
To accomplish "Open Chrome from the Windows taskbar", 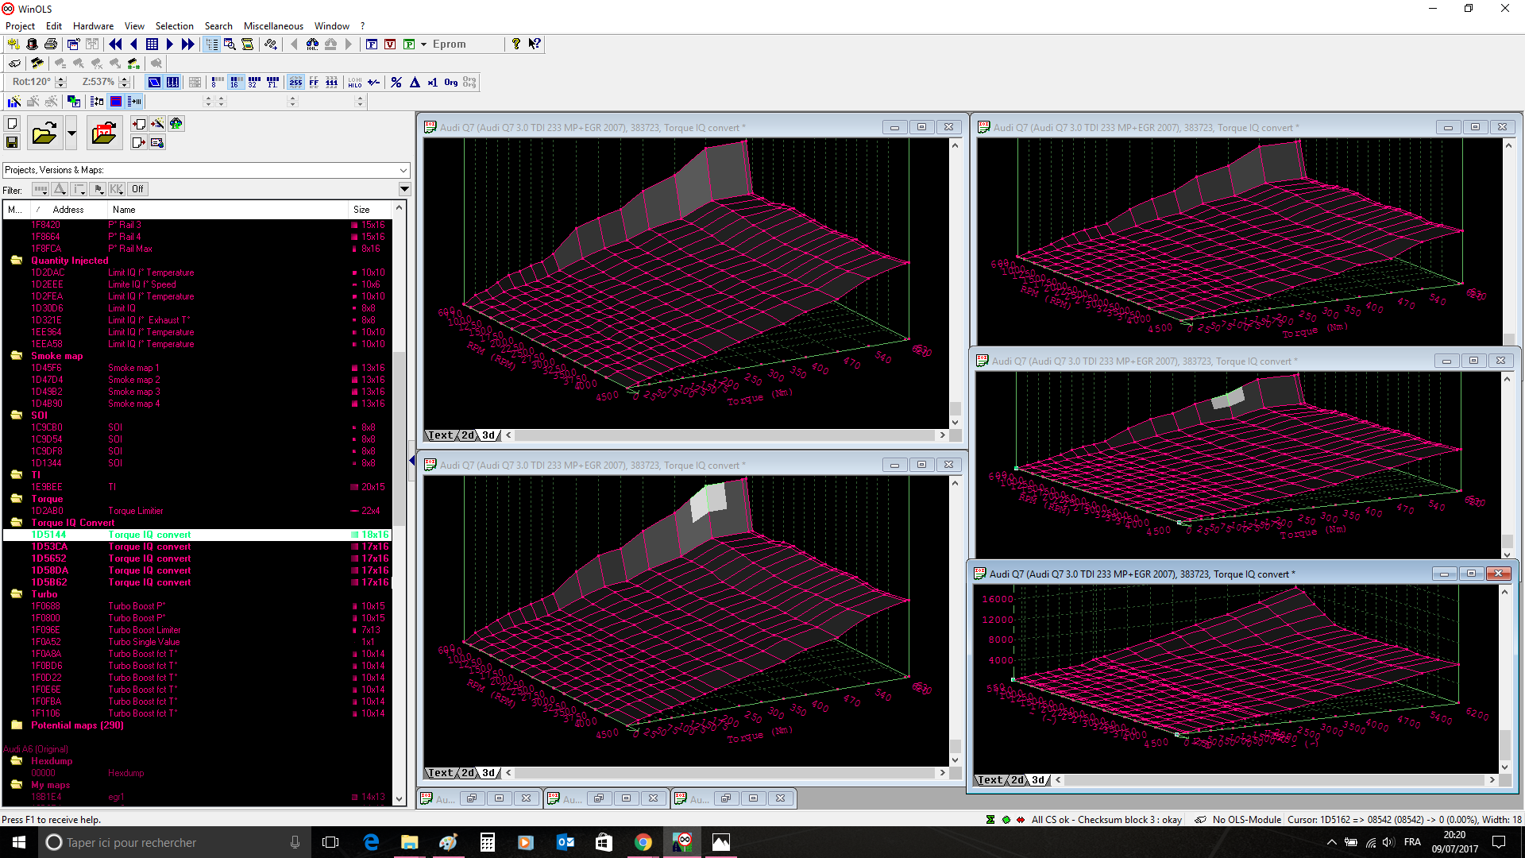I will click(643, 842).
